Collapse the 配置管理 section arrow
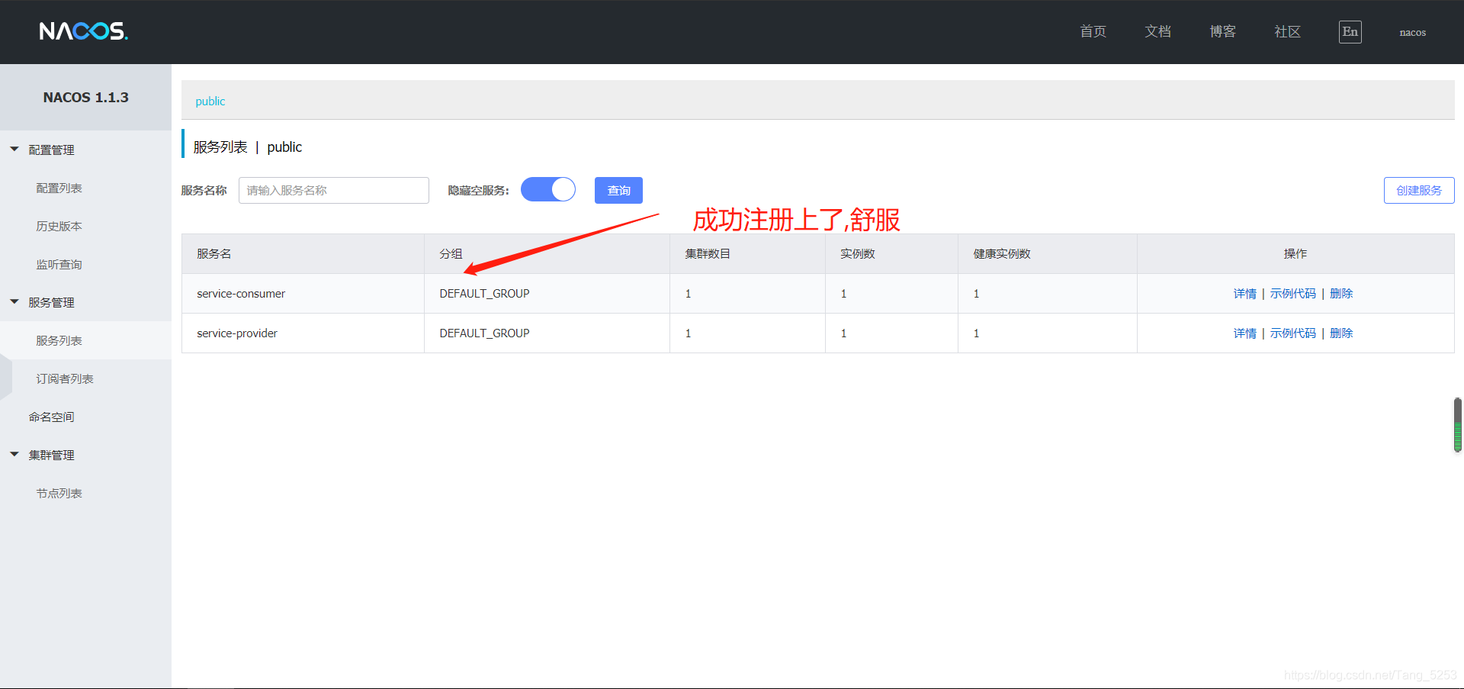 pos(14,150)
